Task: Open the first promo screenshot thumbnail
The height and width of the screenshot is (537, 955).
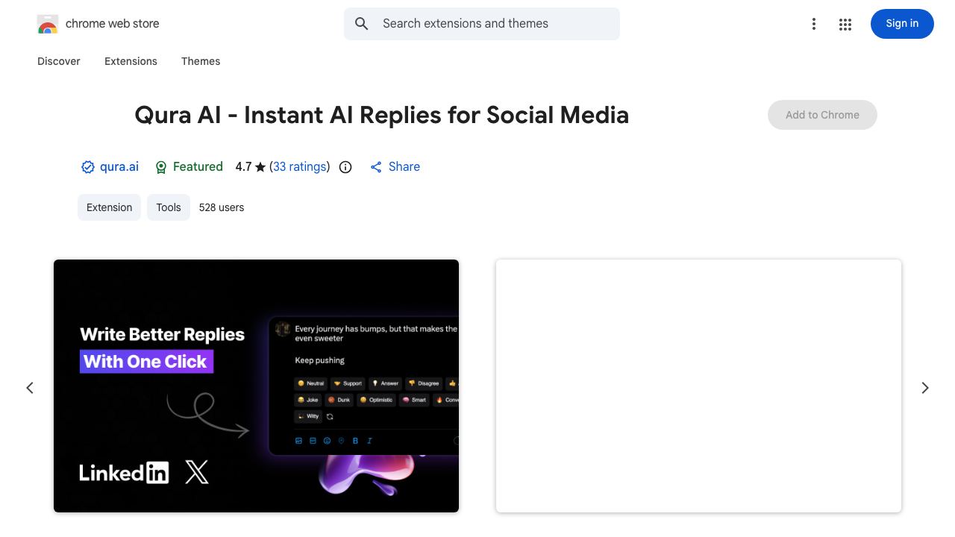Action: 256,386
